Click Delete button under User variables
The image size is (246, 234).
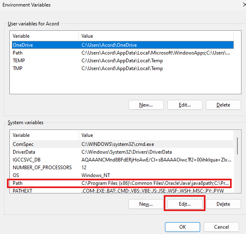[x=223, y=105]
